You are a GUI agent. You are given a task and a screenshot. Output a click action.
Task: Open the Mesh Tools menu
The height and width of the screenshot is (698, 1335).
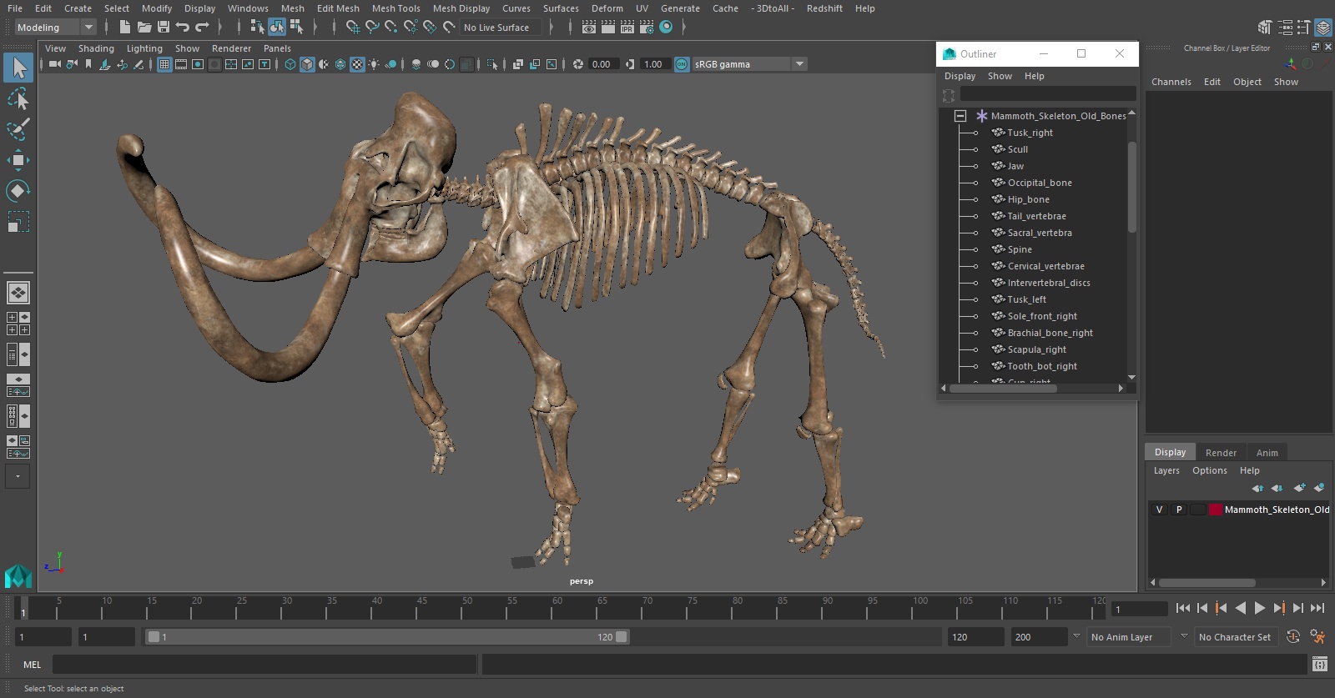pos(396,8)
